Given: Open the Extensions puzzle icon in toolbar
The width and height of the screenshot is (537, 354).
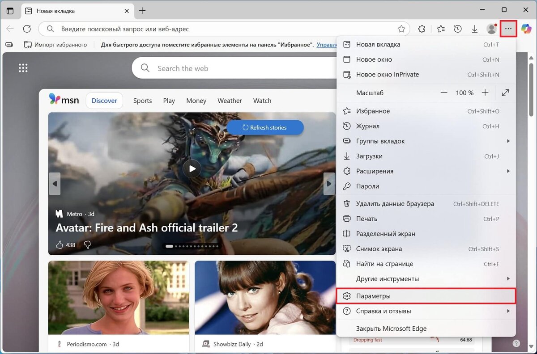Looking at the screenshot, I should pyautogui.click(x=422, y=29).
